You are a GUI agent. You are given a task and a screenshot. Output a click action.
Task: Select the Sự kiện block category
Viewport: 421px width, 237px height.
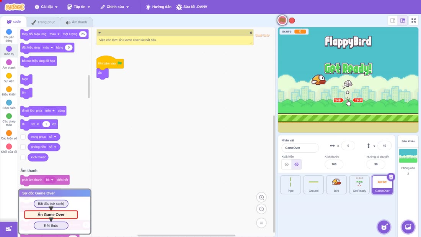[x=9, y=78]
